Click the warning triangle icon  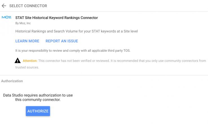point(18,60)
